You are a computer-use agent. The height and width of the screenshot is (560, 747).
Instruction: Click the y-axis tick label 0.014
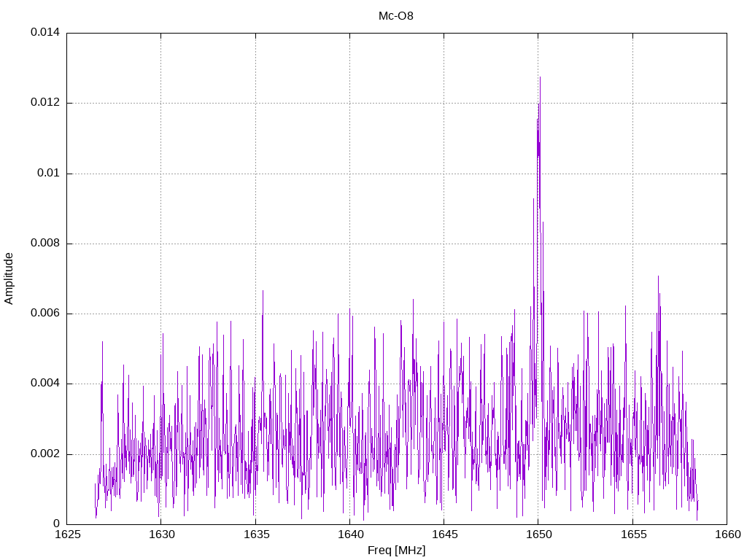(x=45, y=32)
